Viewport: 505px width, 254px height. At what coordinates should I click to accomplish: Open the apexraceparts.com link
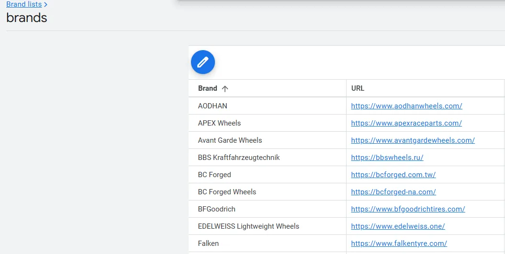(x=406, y=123)
